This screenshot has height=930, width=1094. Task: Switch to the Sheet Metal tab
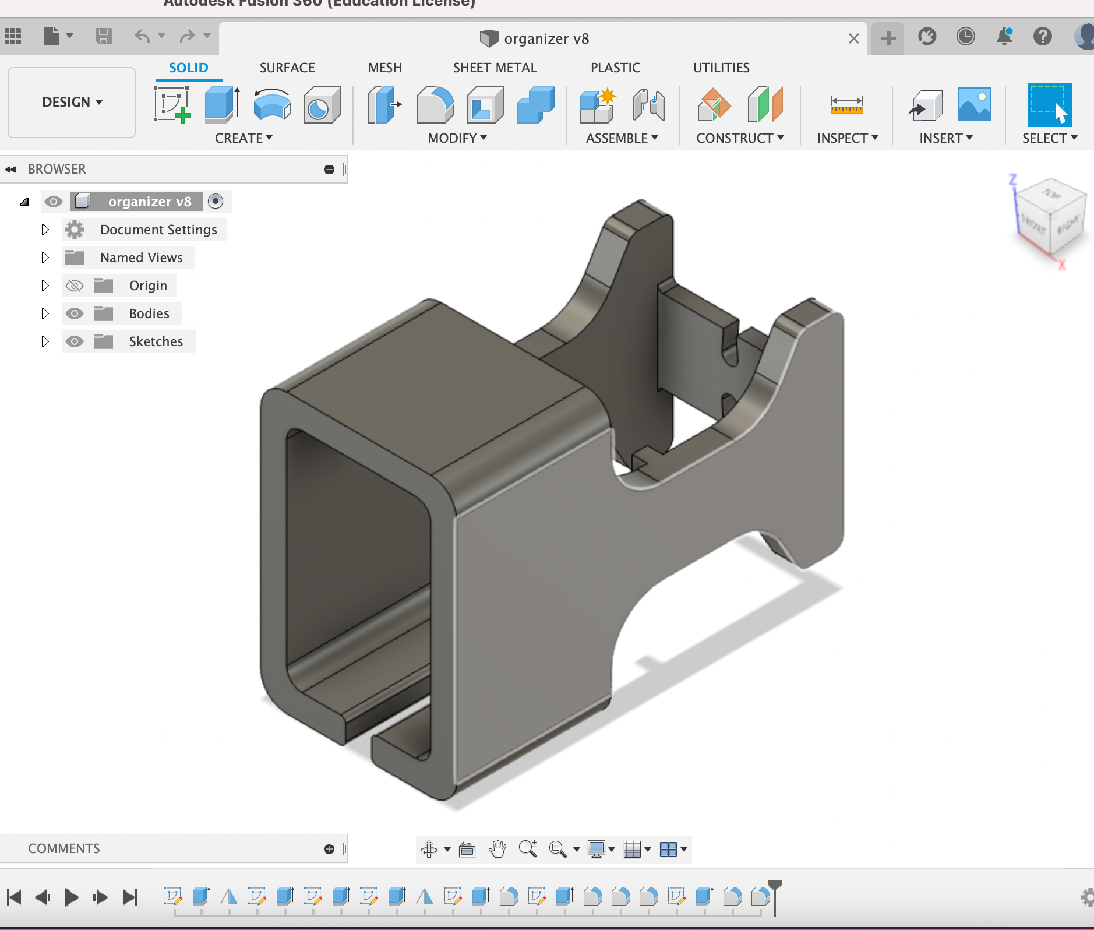pos(495,68)
